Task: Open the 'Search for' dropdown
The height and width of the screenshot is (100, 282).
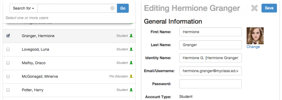Action: pyautogui.click(x=23, y=8)
